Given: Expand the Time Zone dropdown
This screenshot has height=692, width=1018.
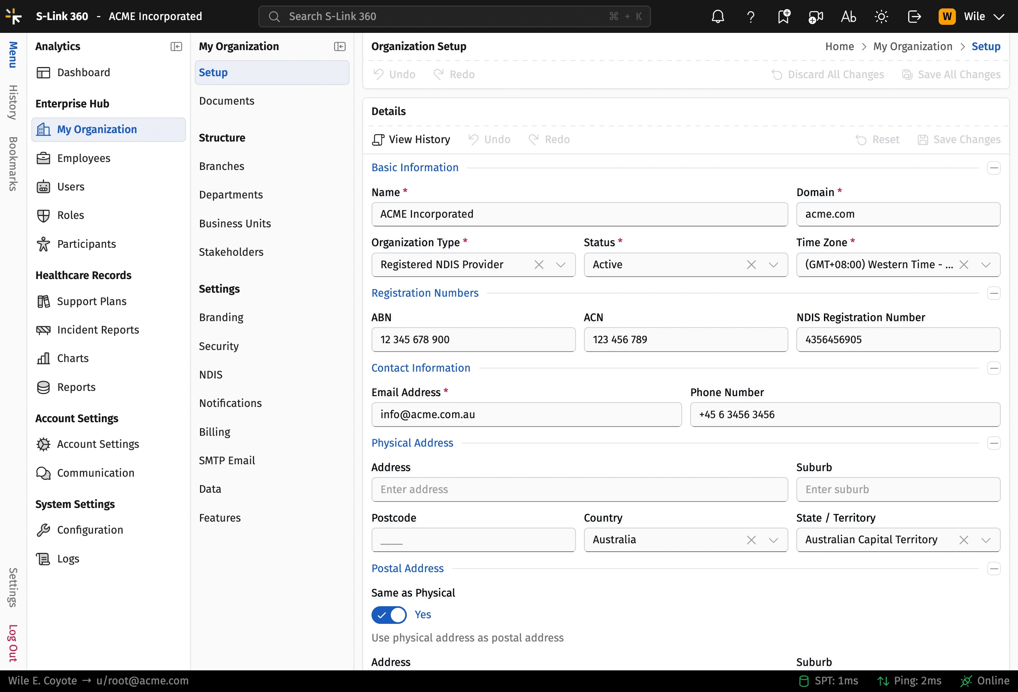Looking at the screenshot, I should tap(986, 265).
